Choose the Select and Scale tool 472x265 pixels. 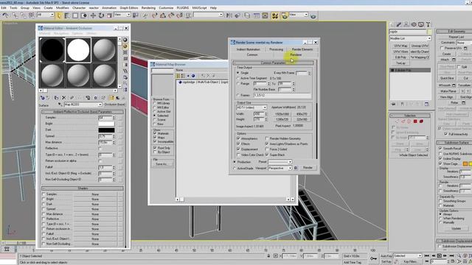(x=109, y=15)
